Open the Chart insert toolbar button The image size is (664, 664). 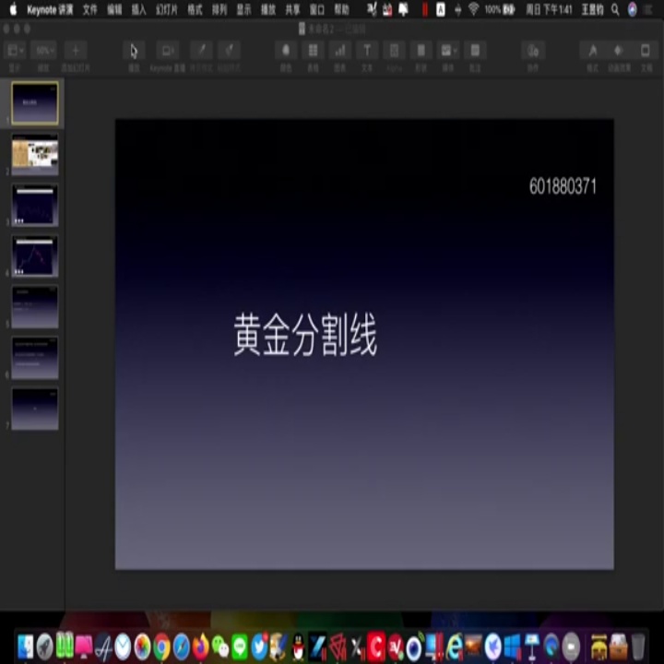click(x=340, y=51)
